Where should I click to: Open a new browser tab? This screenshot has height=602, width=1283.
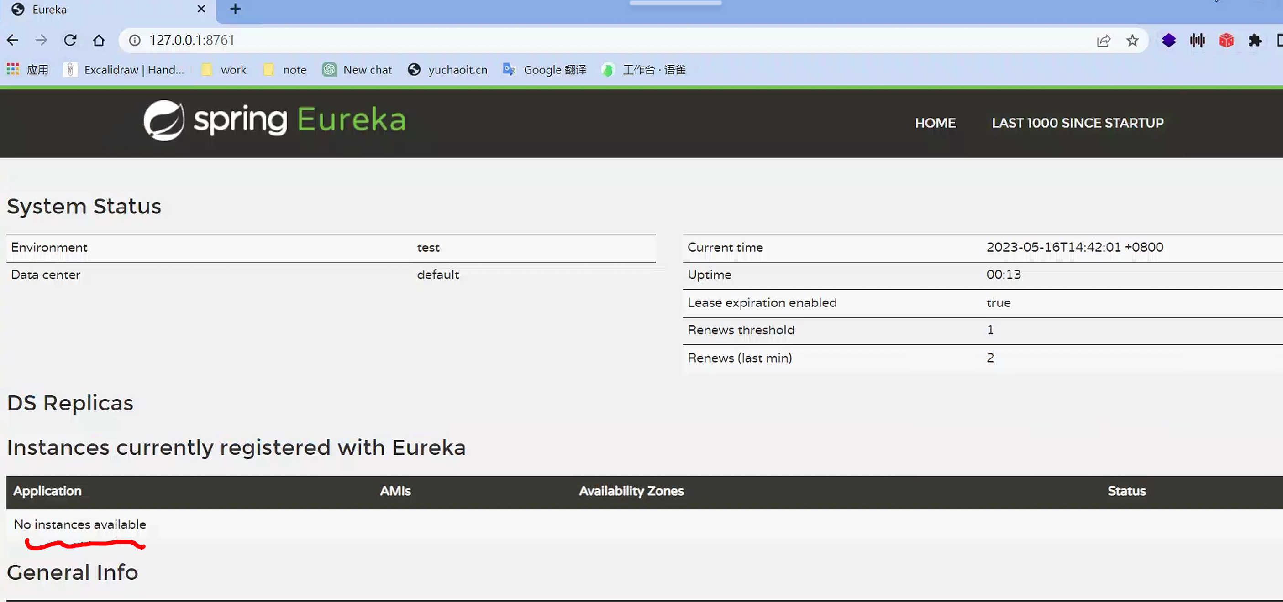coord(235,9)
